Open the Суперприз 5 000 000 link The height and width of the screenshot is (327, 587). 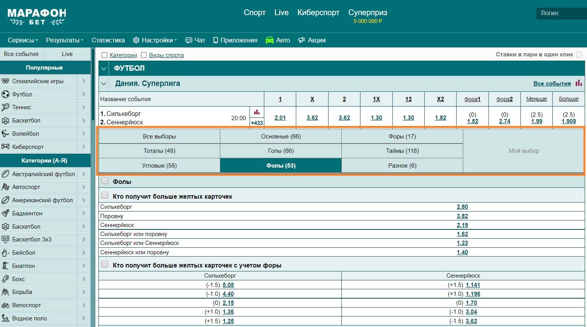point(368,16)
